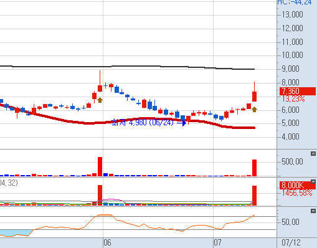Click the latest tall red candlestick
The image size is (317, 248).
coord(254,97)
